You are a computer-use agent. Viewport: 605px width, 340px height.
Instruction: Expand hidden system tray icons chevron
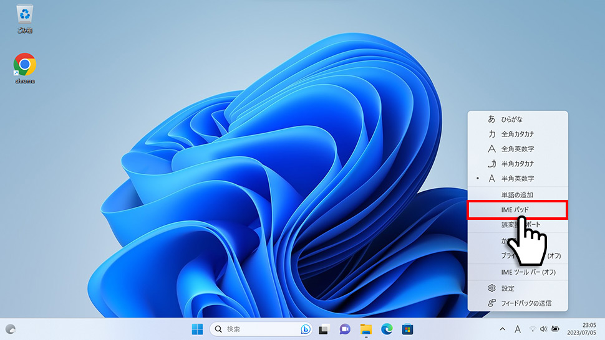[502, 329]
